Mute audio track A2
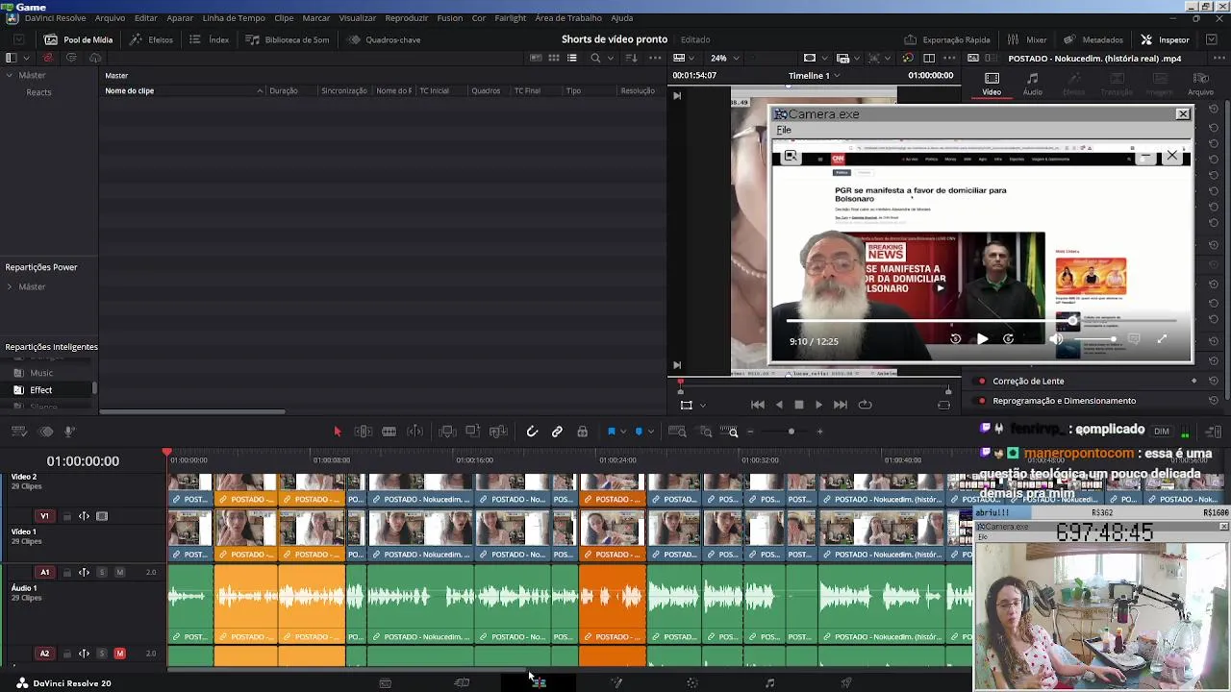 pos(119,654)
